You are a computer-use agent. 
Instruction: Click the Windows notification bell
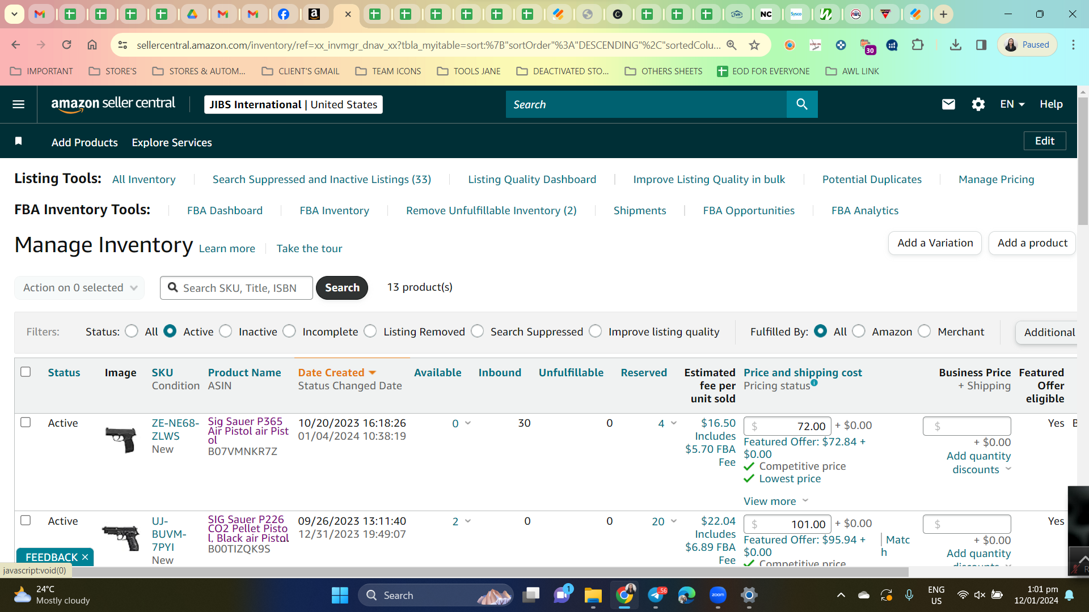[x=1069, y=595]
